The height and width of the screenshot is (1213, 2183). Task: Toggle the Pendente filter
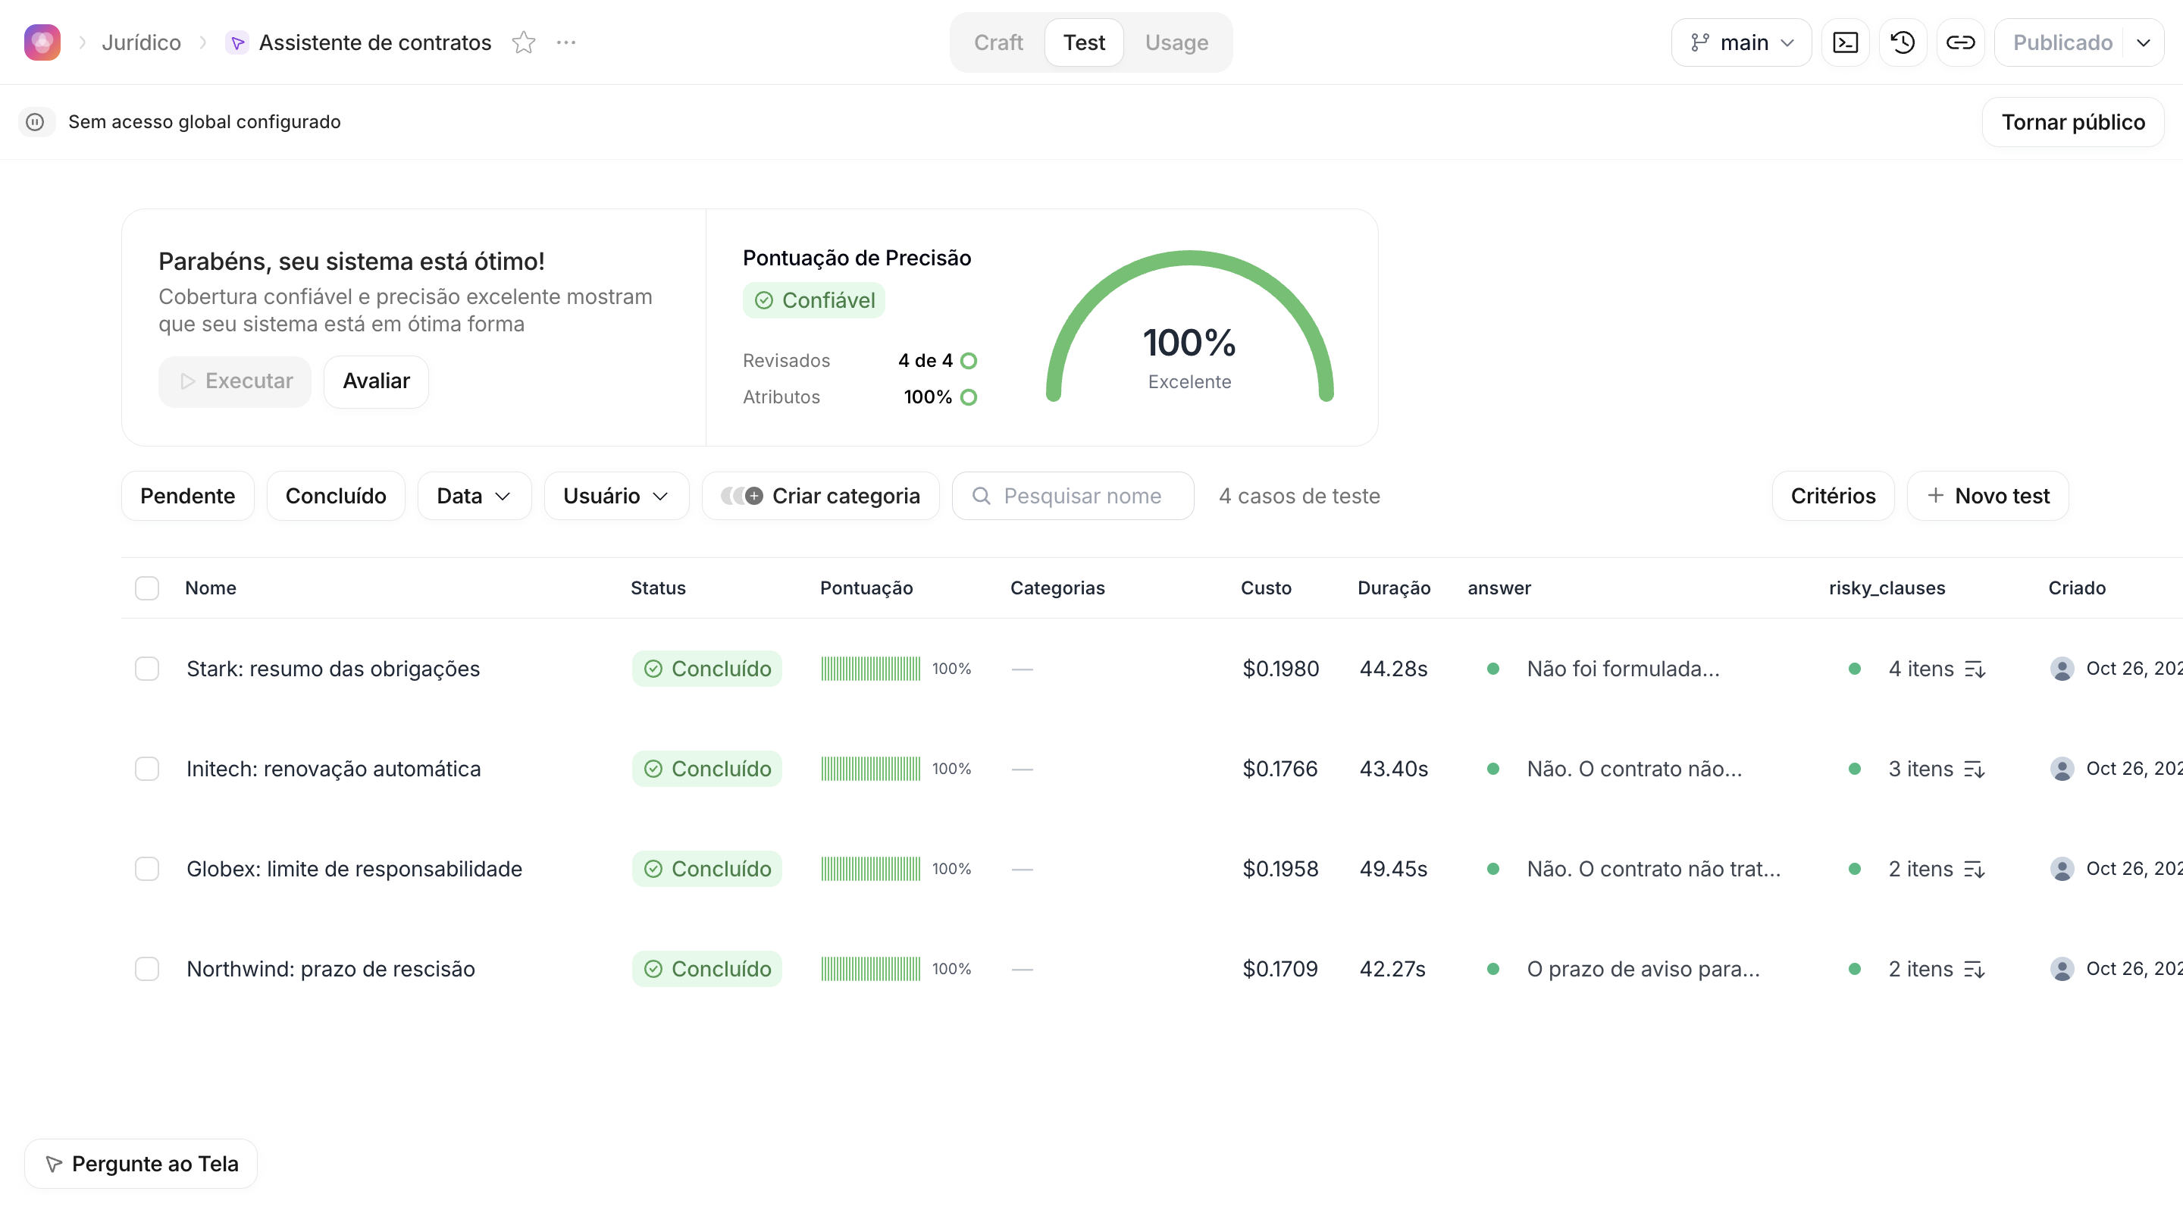187,496
